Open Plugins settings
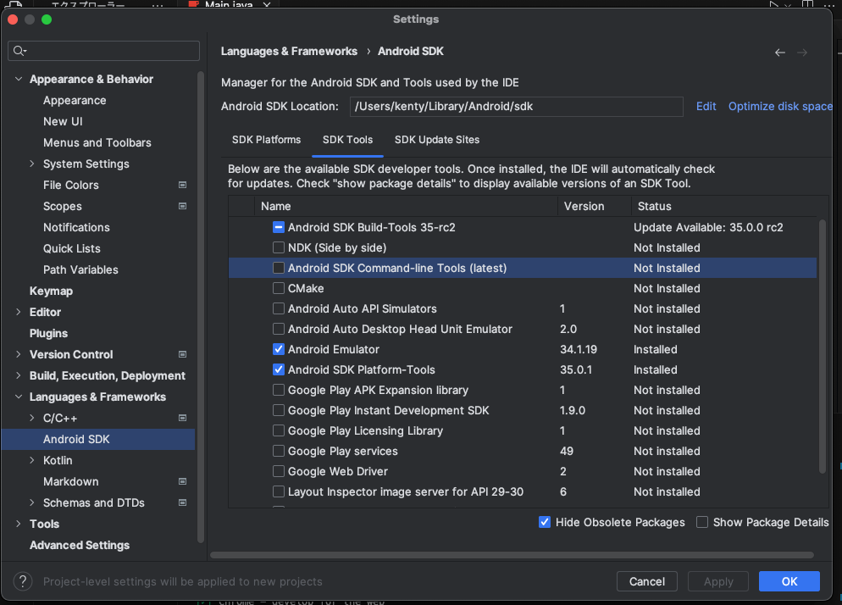842x605 pixels. click(48, 334)
